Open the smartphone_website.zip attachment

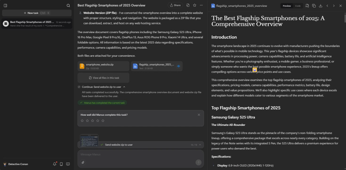[x=103, y=66]
